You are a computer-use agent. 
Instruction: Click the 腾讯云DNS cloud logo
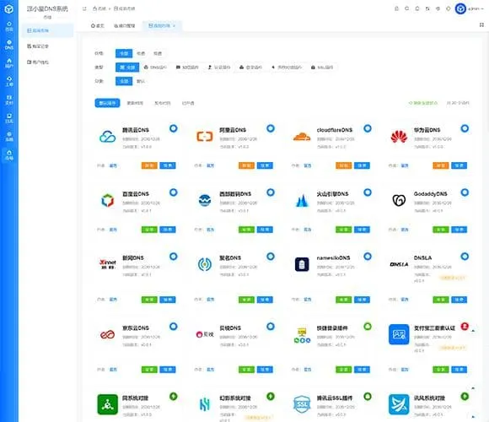point(108,137)
